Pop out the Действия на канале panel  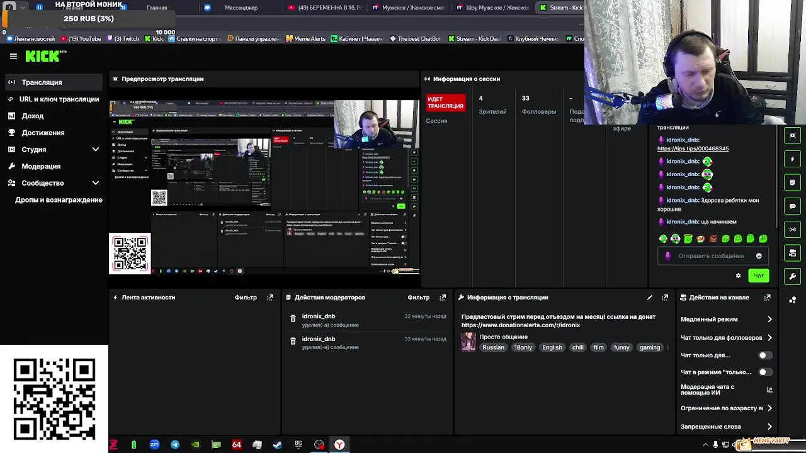click(x=768, y=298)
